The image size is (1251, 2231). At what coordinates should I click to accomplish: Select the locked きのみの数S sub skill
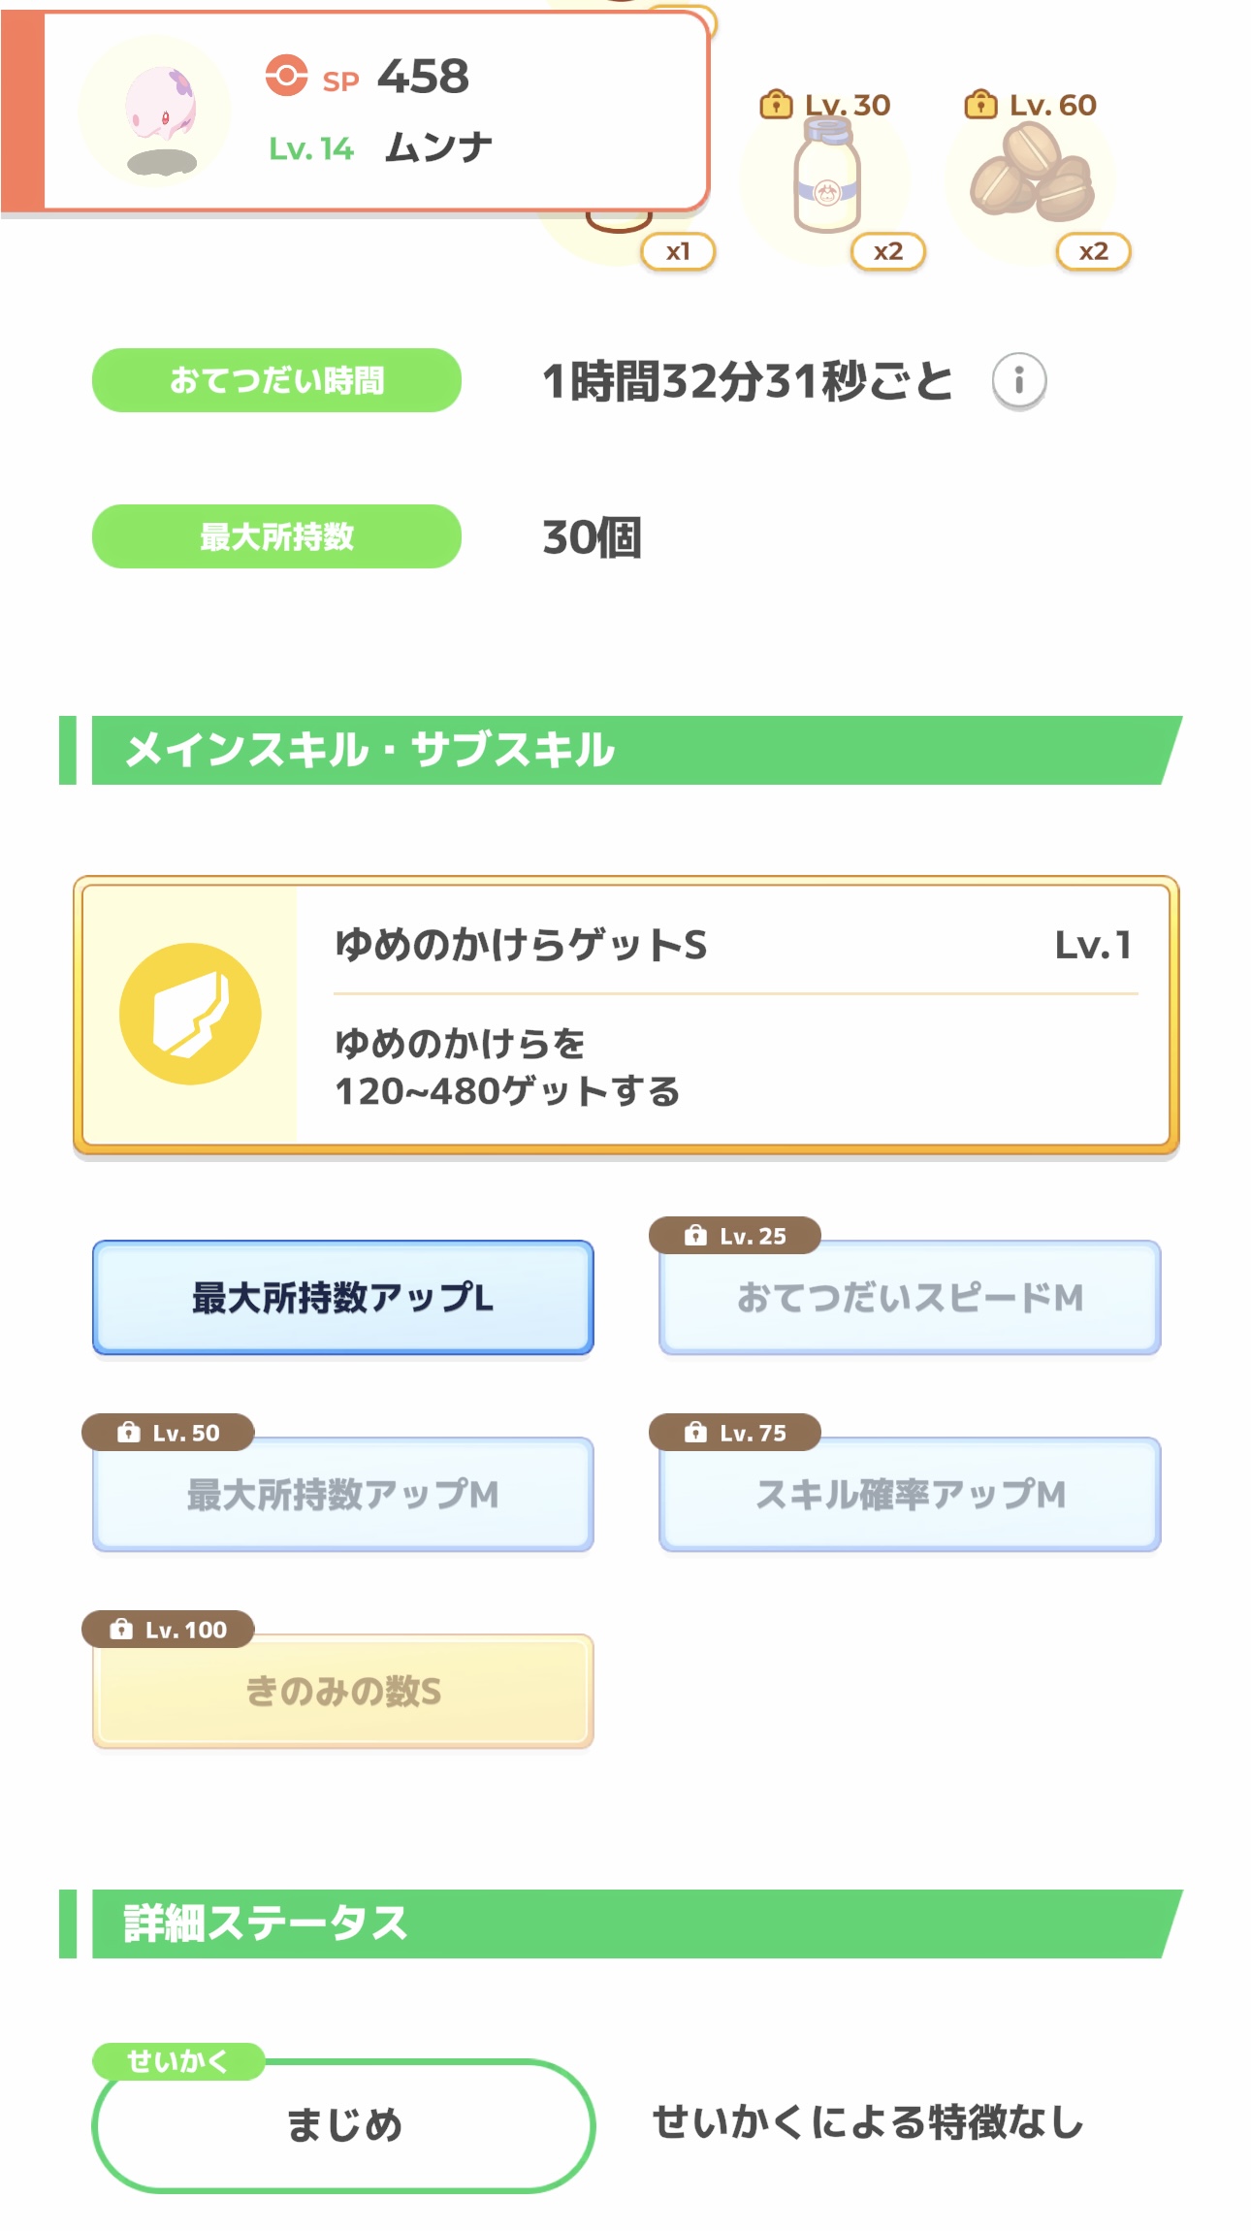pyautogui.click(x=343, y=1692)
